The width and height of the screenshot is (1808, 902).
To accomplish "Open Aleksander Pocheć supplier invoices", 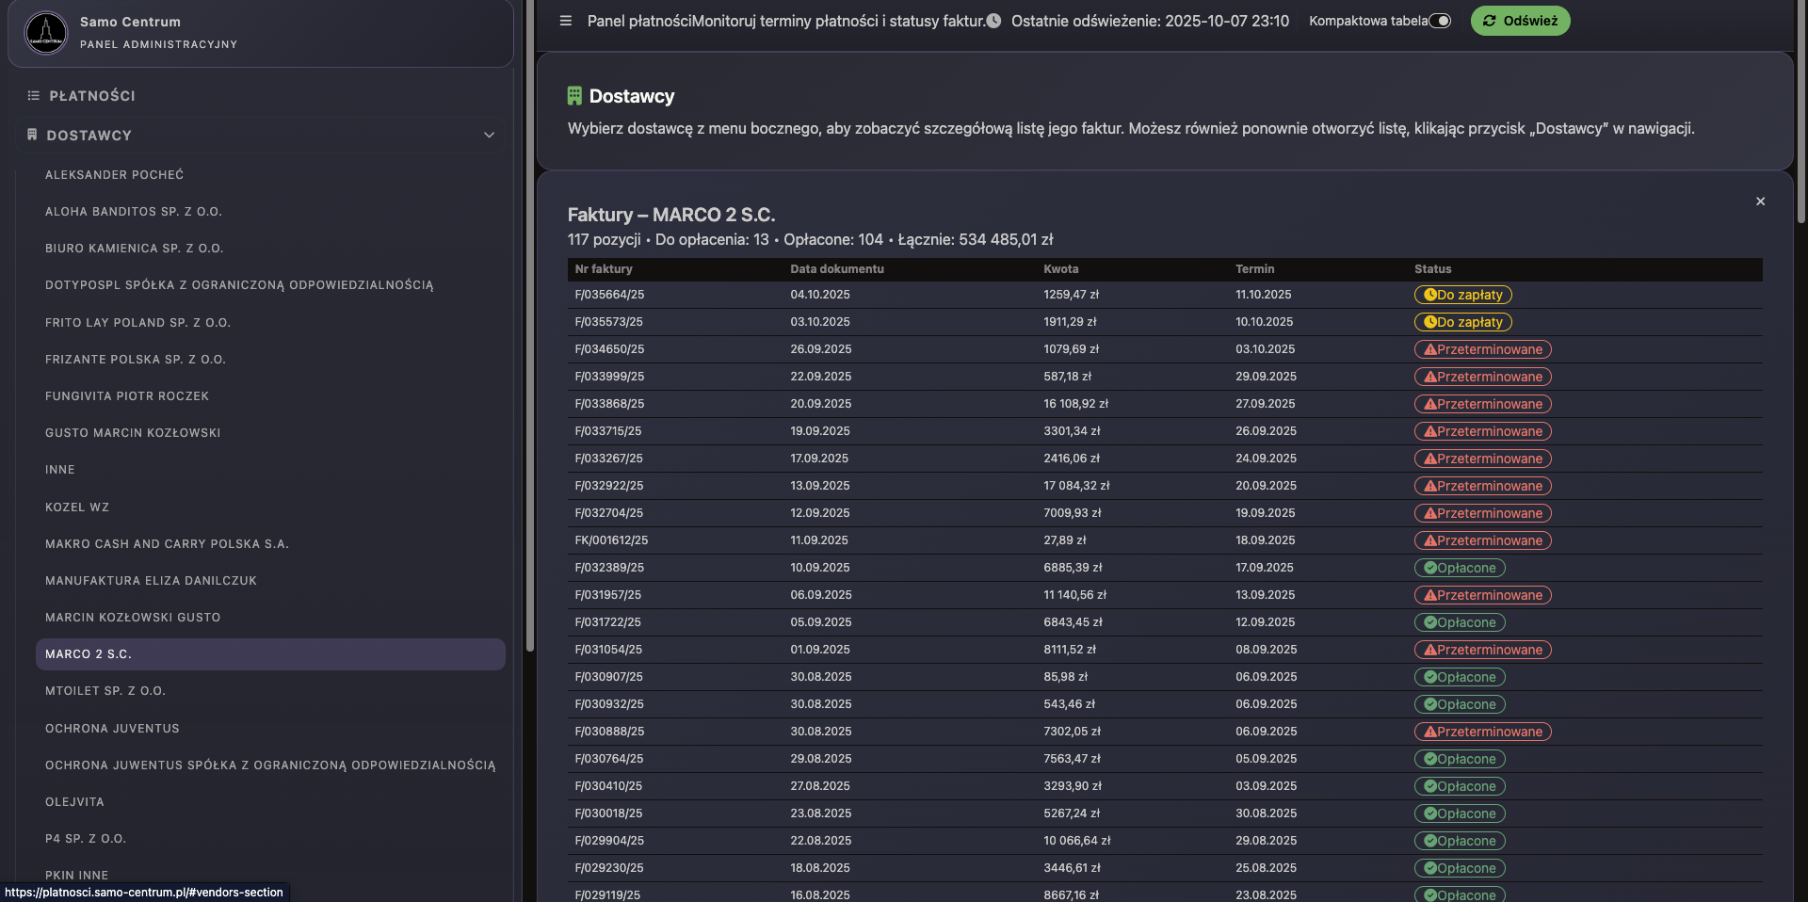I will click(x=114, y=175).
